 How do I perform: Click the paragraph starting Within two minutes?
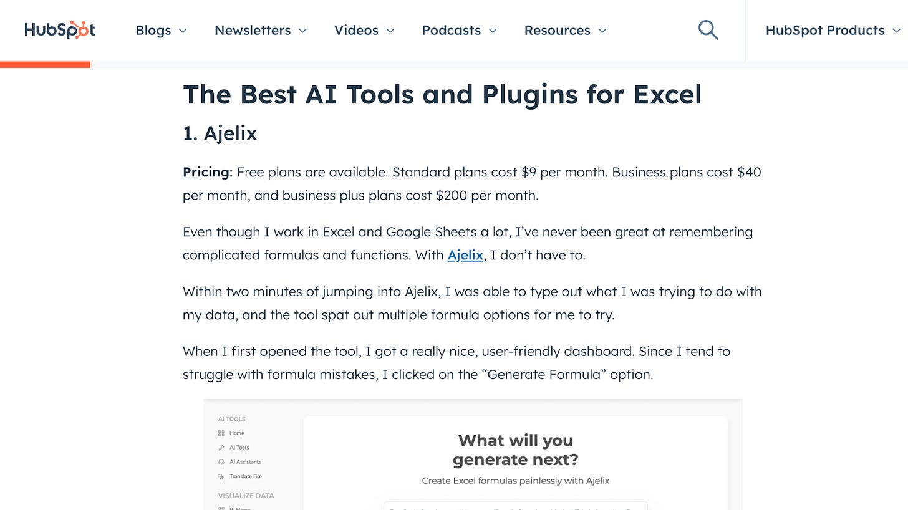tap(472, 303)
